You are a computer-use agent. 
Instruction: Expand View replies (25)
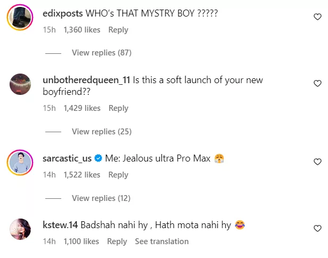[102, 132]
